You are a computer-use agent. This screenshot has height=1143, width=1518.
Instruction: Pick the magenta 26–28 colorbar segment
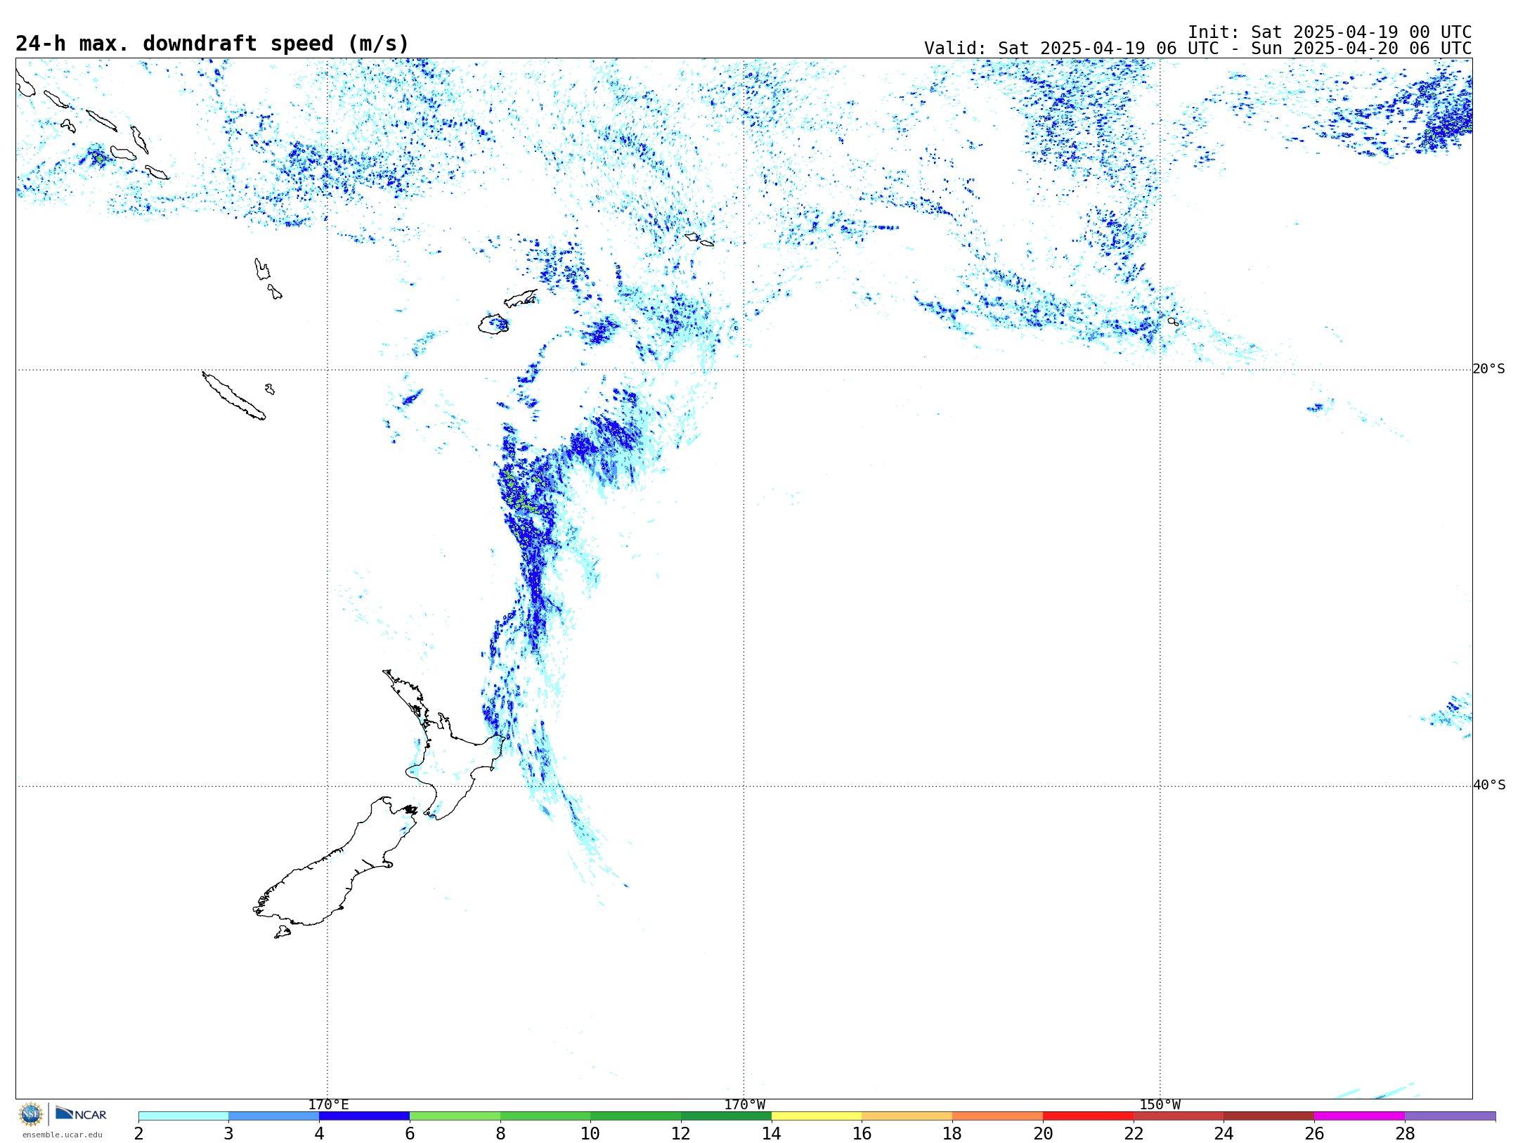[x=1360, y=1116]
